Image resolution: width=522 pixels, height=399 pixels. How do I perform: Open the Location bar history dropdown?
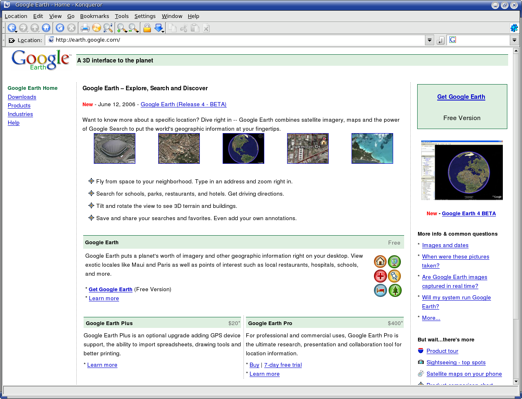point(429,40)
